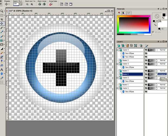Viewport: 168px width, 136px height.
Task: Select the Text tool marked A
Action: [2, 70]
